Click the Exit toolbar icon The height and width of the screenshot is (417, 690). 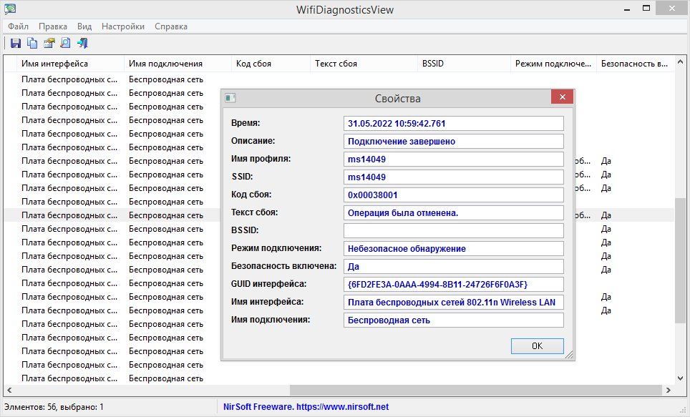(82, 43)
